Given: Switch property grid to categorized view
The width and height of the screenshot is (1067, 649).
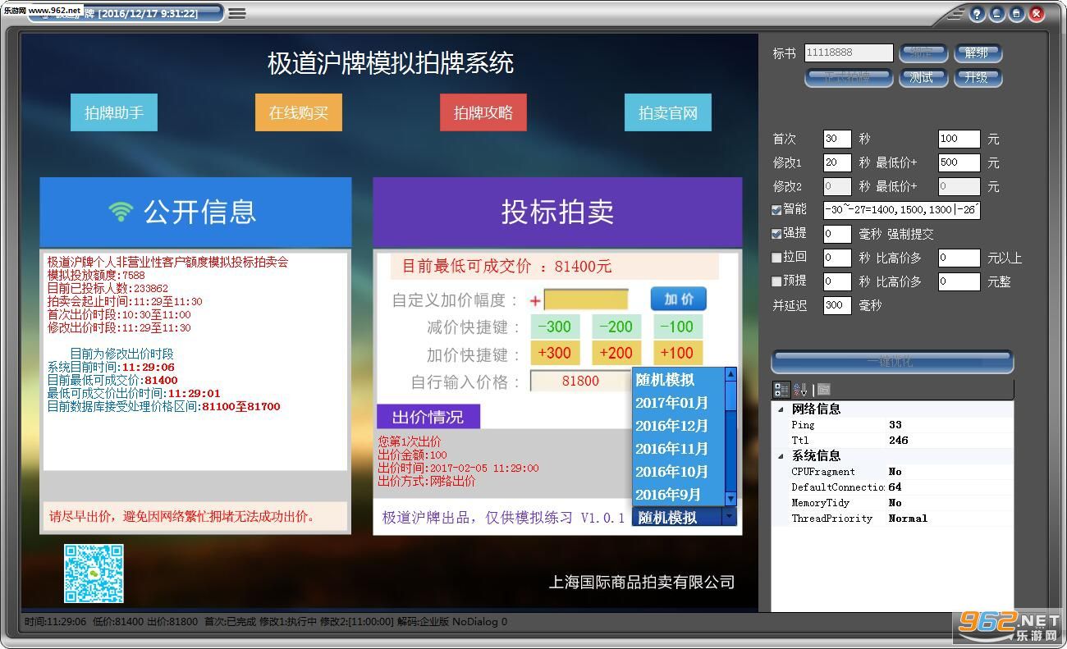Looking at the screenshot, I should click(781, 390).
